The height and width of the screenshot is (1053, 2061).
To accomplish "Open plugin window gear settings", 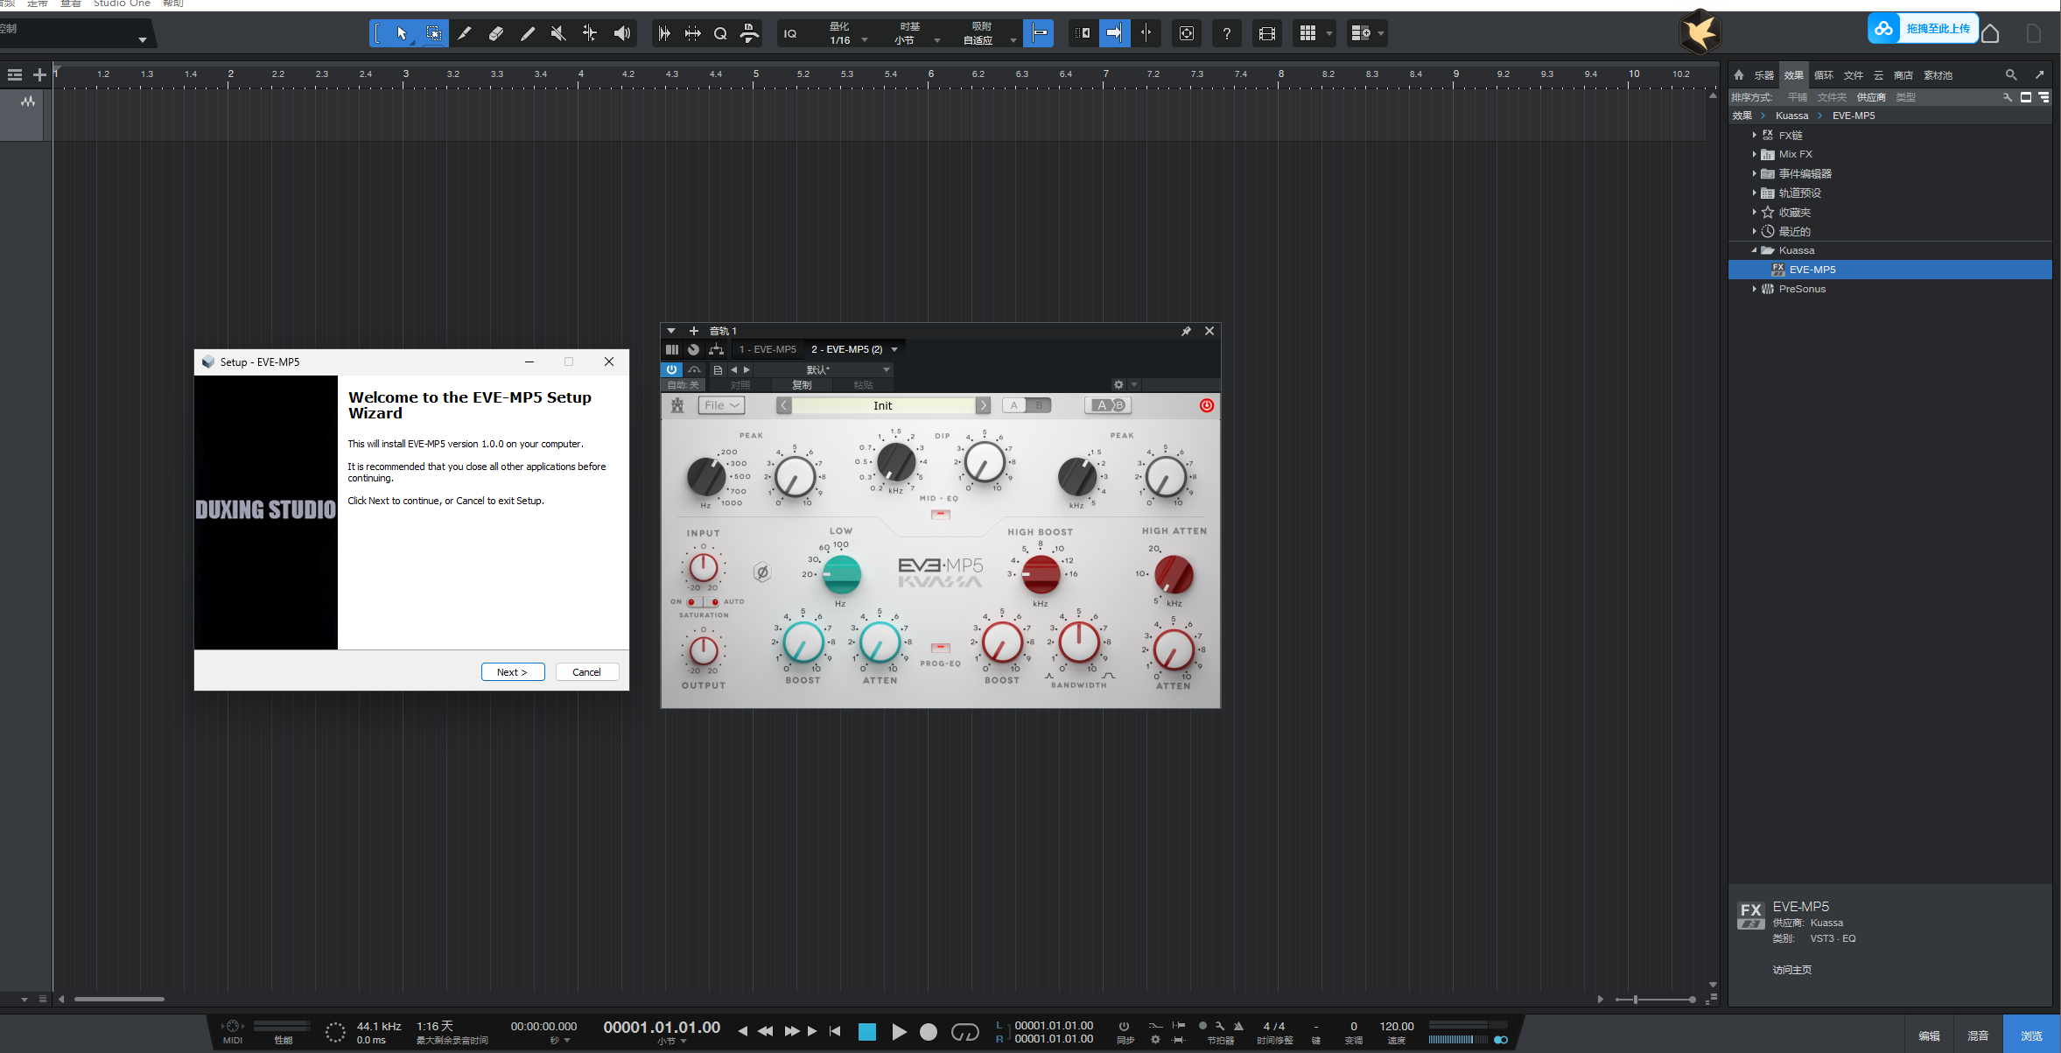I will (x=1118, y=384).
